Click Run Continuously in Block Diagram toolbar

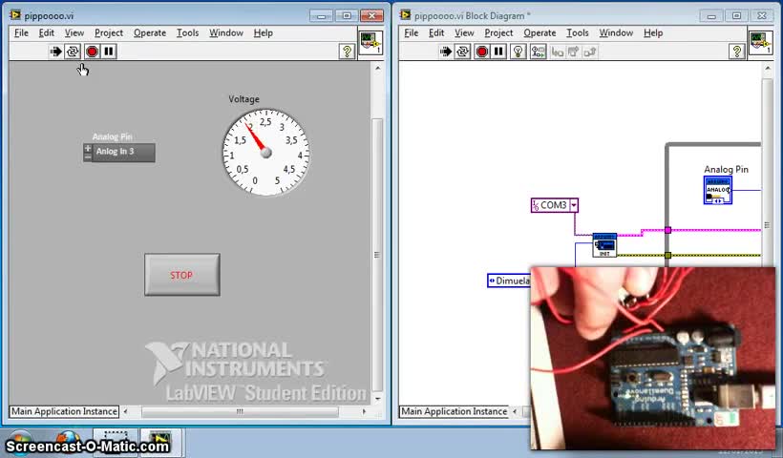[x=463, y=52]
